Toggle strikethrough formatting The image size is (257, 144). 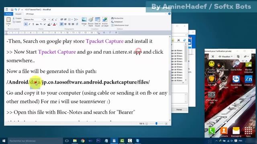click(37, 24)
